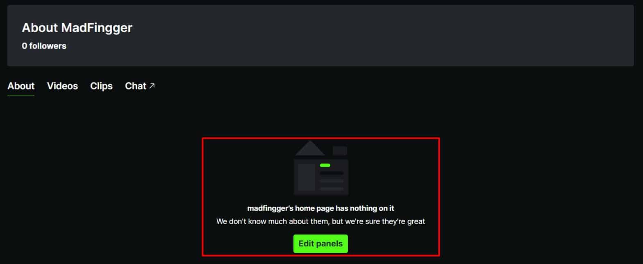The width and height of the screenshot is (643, 264).
Task: Click the 'home page has nothing on it' message
Action: point(320,208)
